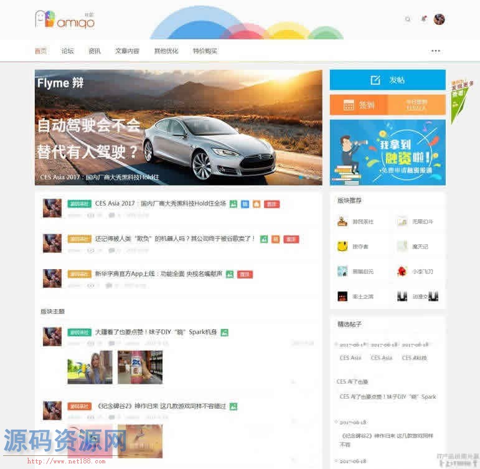Open the 论坛 nav tab
The width and height of the screenshot is (480, 469).
67,51
